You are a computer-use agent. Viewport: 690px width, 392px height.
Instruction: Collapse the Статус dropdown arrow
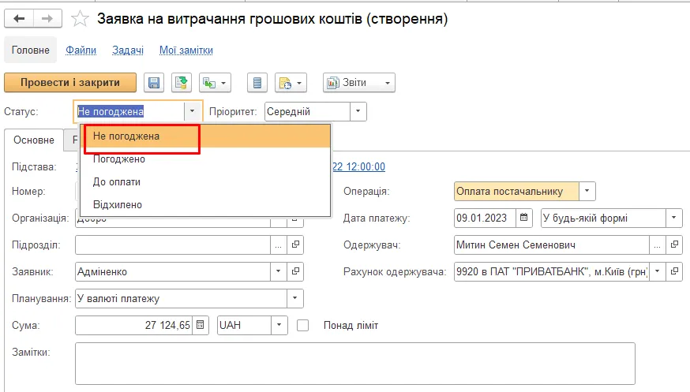[193, 112]
